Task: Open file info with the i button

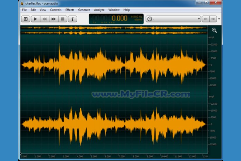Action: coord(72,19)
